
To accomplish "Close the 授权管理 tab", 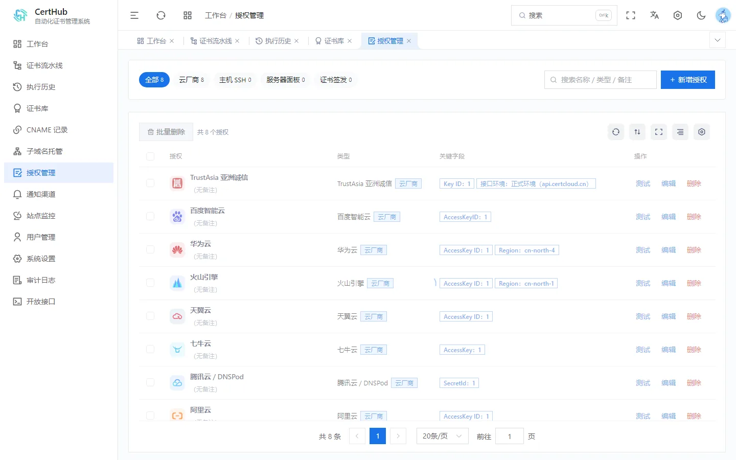I will [x=409, y=41].
